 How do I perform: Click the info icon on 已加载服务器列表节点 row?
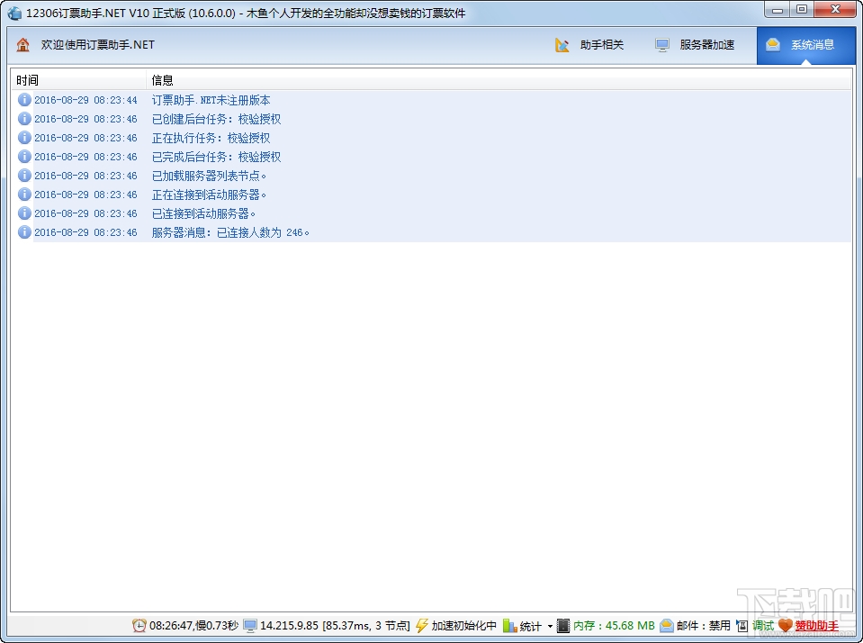point(24,176)
